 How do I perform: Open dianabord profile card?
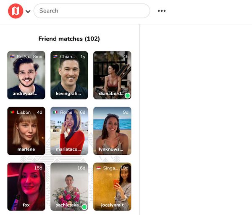pos(112,75)
